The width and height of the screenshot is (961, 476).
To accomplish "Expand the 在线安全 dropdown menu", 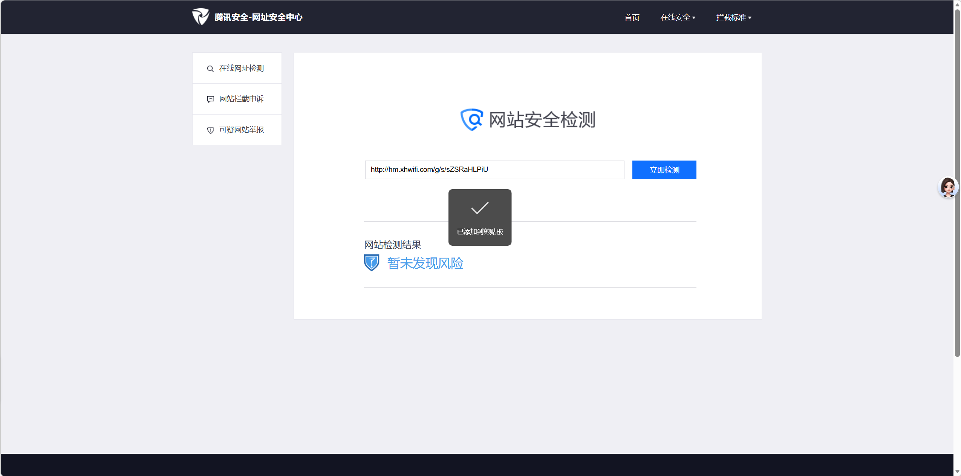I will [678, 17].
